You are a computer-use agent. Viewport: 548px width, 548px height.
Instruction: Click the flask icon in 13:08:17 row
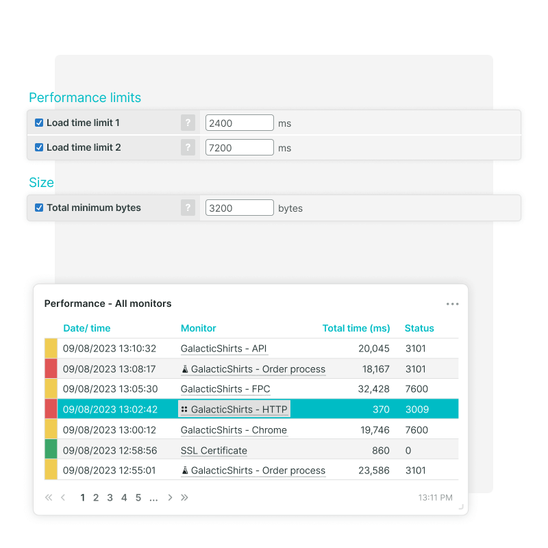[185, 369]
